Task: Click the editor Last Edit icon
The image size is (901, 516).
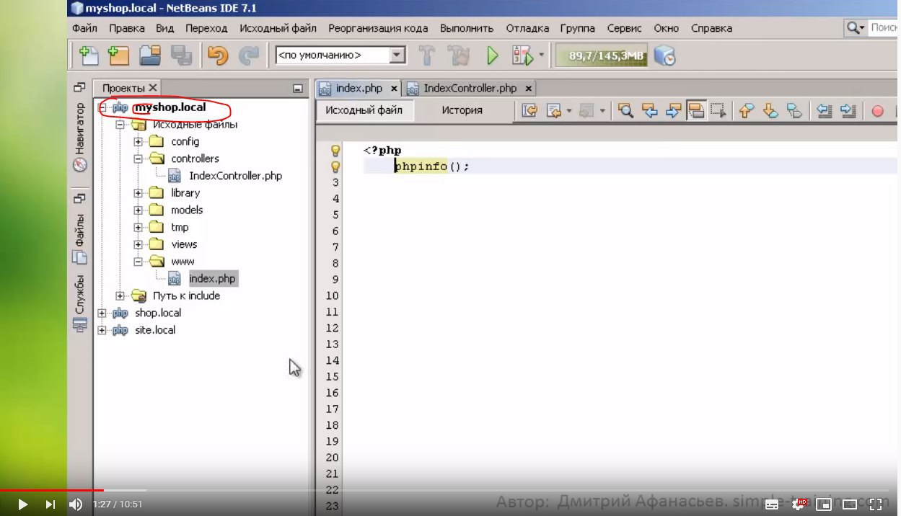Action: [530, 110]
